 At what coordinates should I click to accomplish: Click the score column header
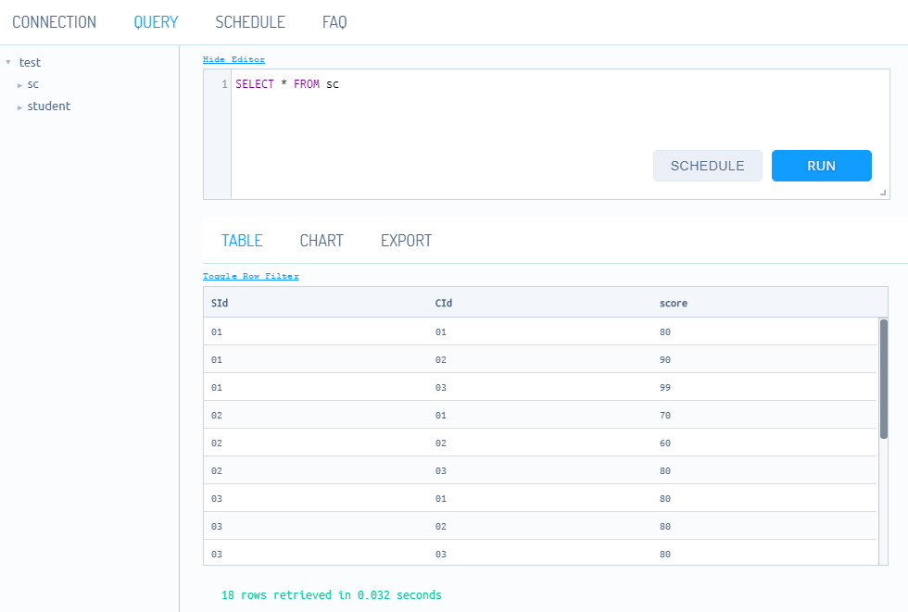tap(674, 303)
